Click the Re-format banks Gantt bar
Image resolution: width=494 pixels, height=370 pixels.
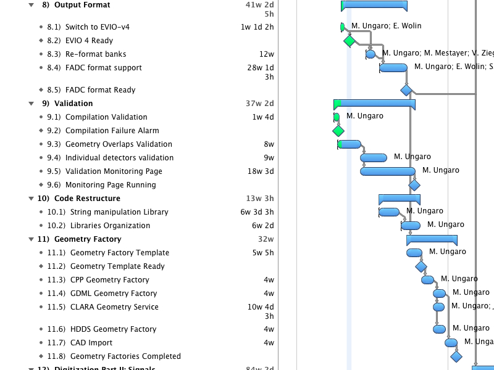click(x=371, y=54)
